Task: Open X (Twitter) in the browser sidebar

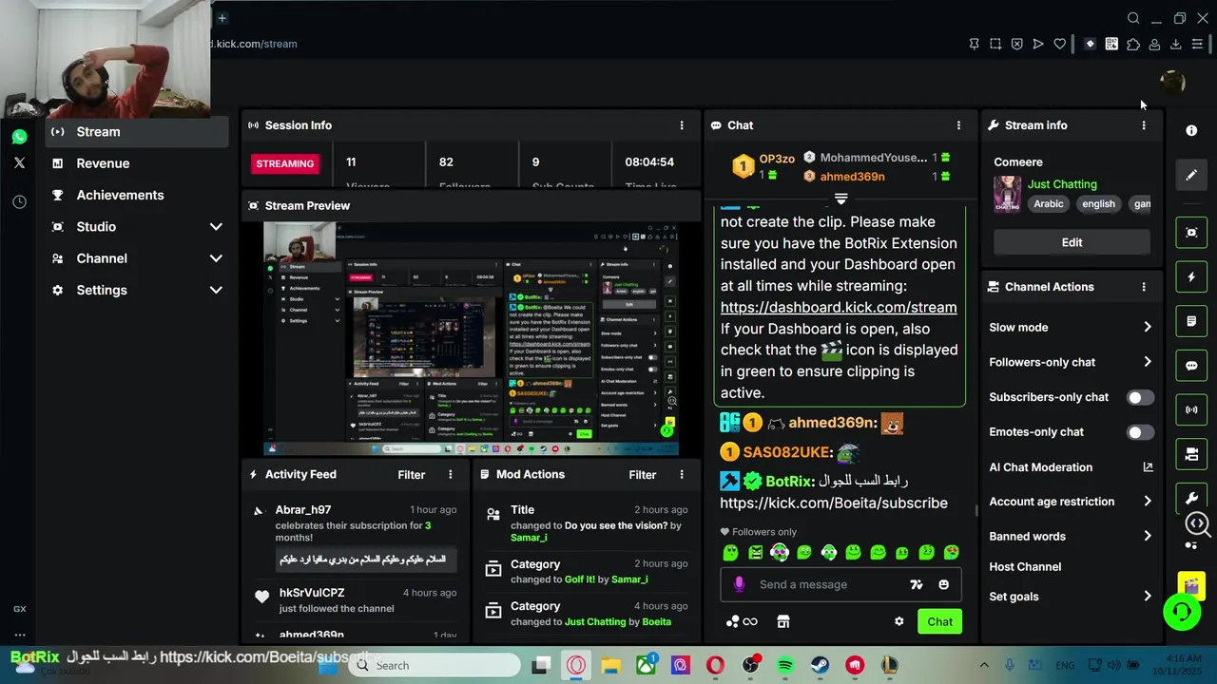Action: coord(19,162)
